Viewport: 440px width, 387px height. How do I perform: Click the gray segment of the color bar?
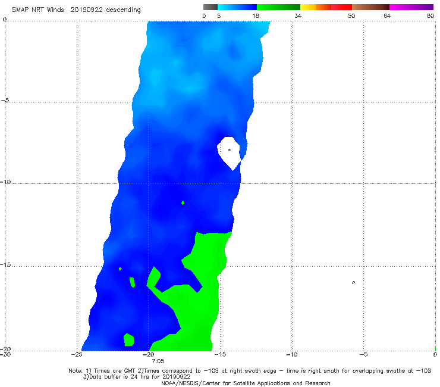click(x=210, y=7)
